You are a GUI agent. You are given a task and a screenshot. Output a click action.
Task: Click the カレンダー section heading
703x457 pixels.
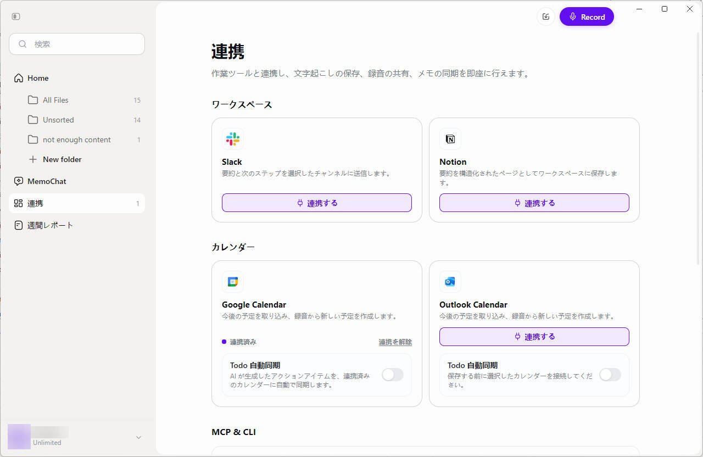tap(233, 247)
